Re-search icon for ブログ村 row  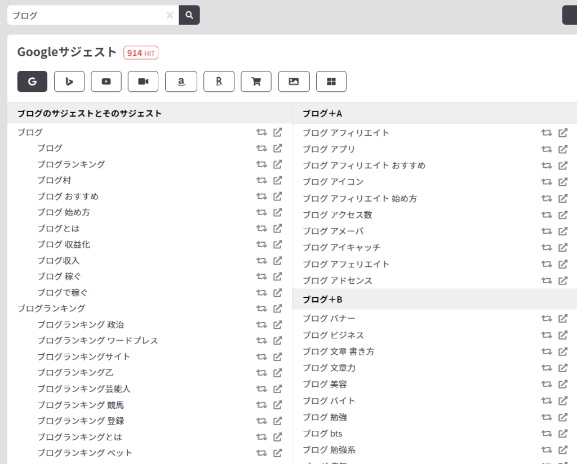point(261,180)
